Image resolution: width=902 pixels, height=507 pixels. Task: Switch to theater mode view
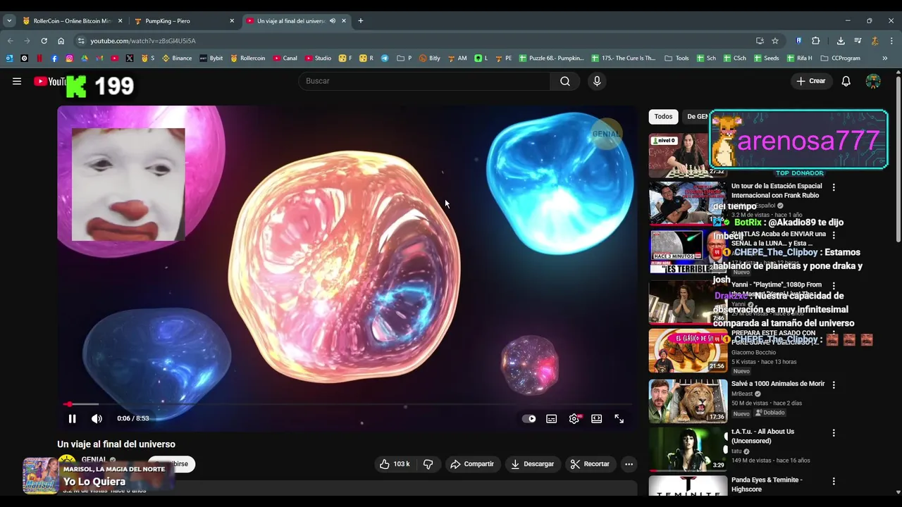[x=597, y=418]
